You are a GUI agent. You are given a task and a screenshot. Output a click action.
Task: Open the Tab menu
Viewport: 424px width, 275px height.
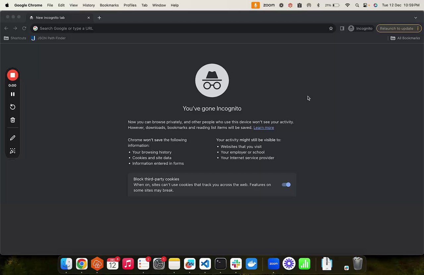coord(144,5)
